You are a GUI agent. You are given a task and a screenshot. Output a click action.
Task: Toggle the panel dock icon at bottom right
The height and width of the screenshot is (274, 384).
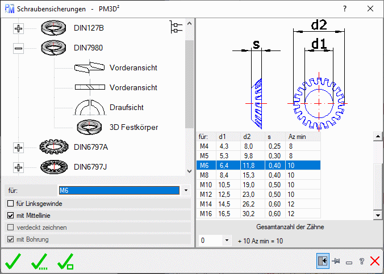point(323,261)
